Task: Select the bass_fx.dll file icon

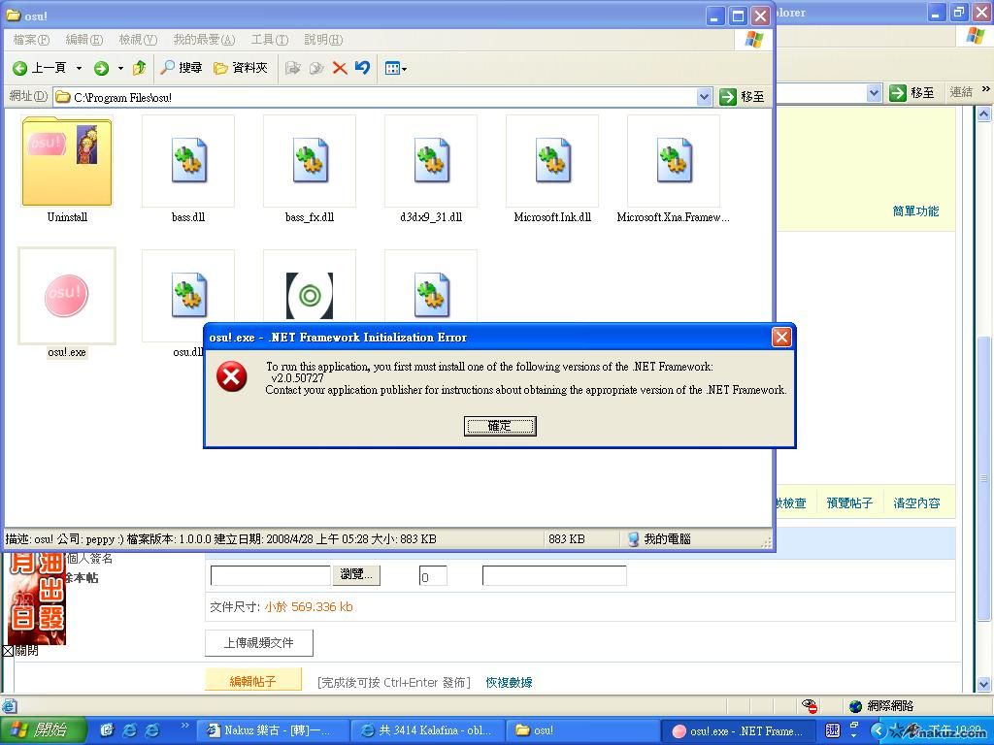Action: (x=310, y=161)
